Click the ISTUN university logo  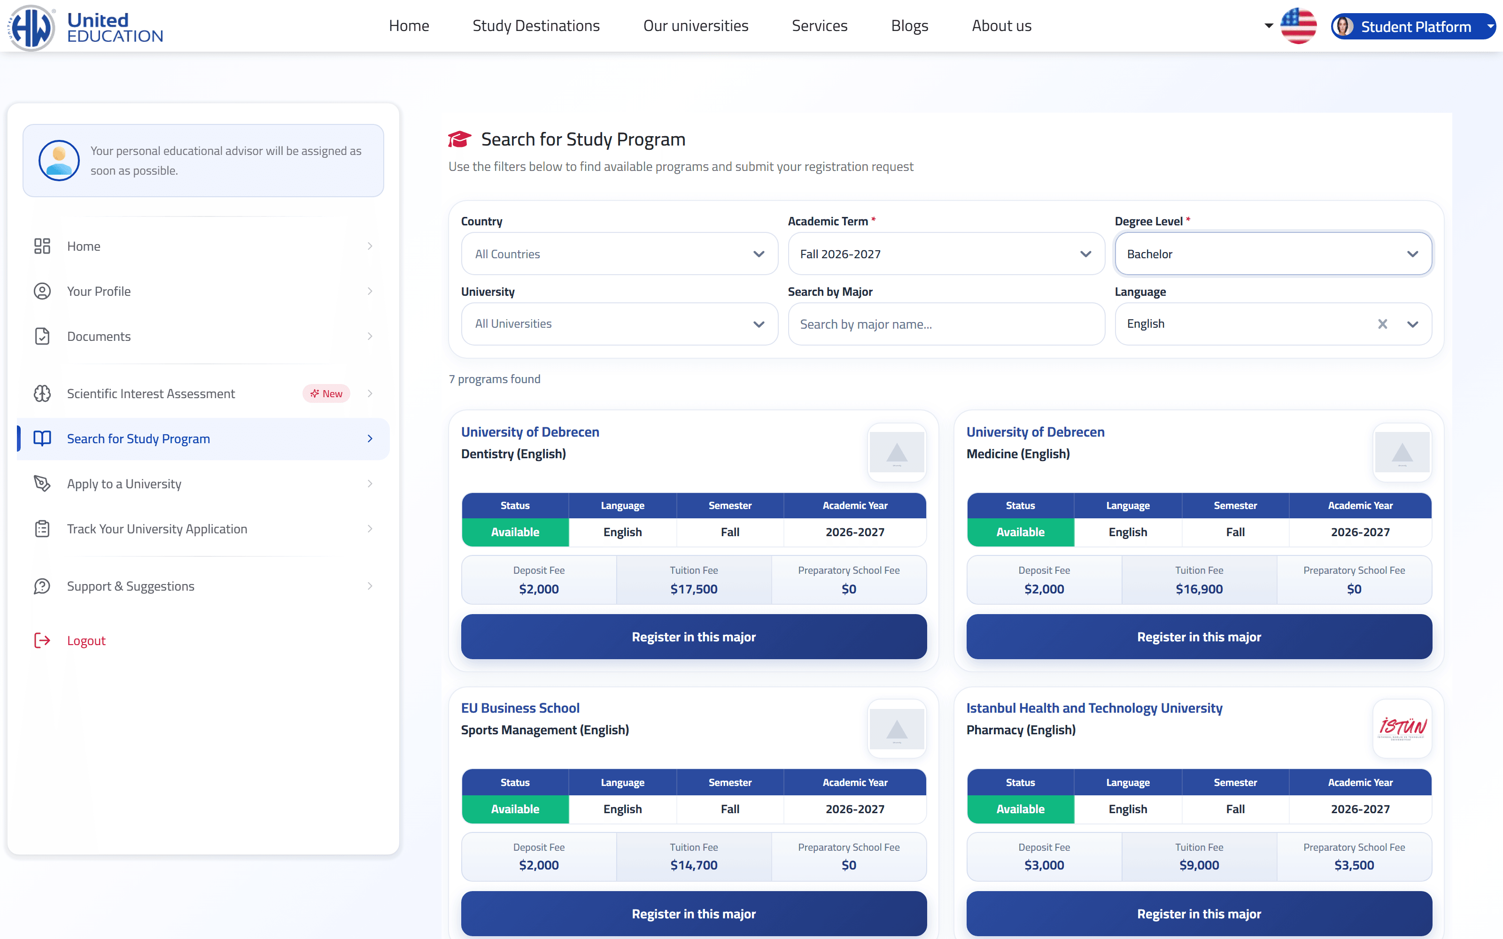(1402, 729)
